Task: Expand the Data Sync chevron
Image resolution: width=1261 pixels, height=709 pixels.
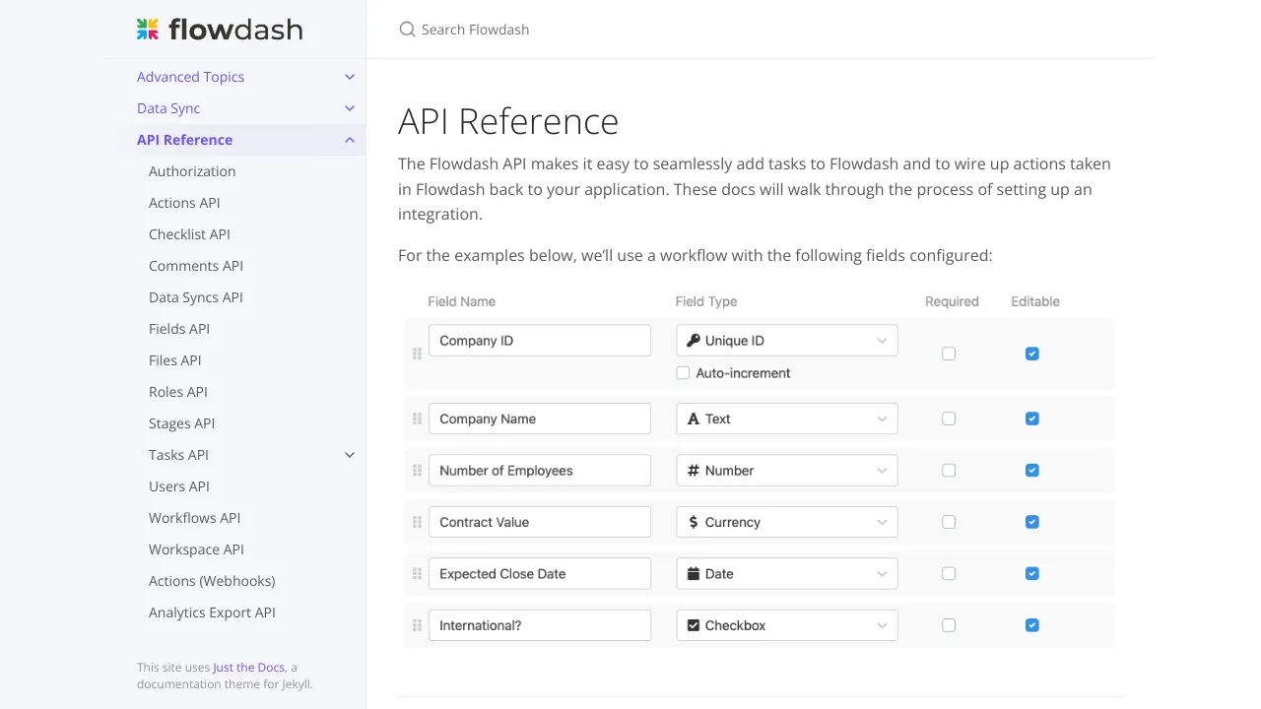Action: pos(350,108)
